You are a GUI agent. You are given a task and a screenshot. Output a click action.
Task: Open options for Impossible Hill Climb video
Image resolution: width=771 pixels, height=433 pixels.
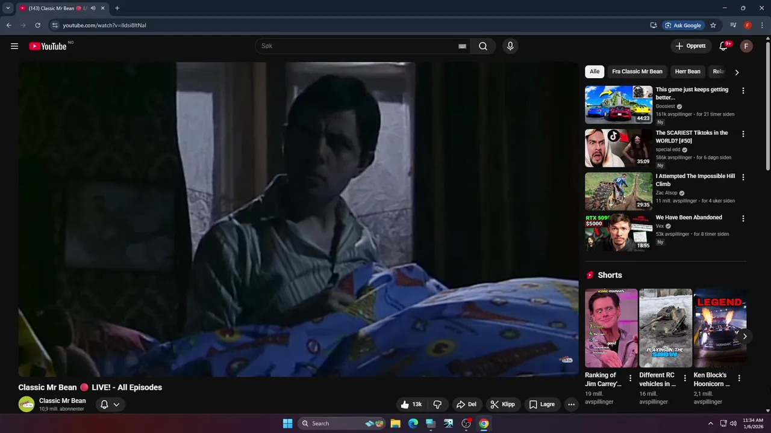coord(743,177)
